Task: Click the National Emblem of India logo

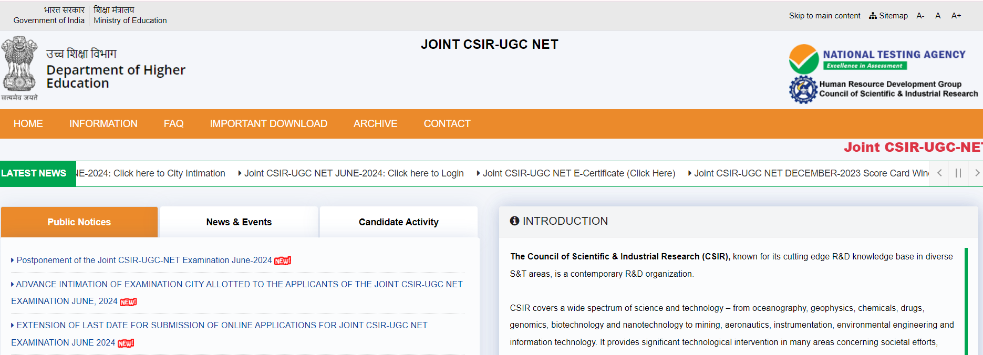Action: (x=19, y=68)
